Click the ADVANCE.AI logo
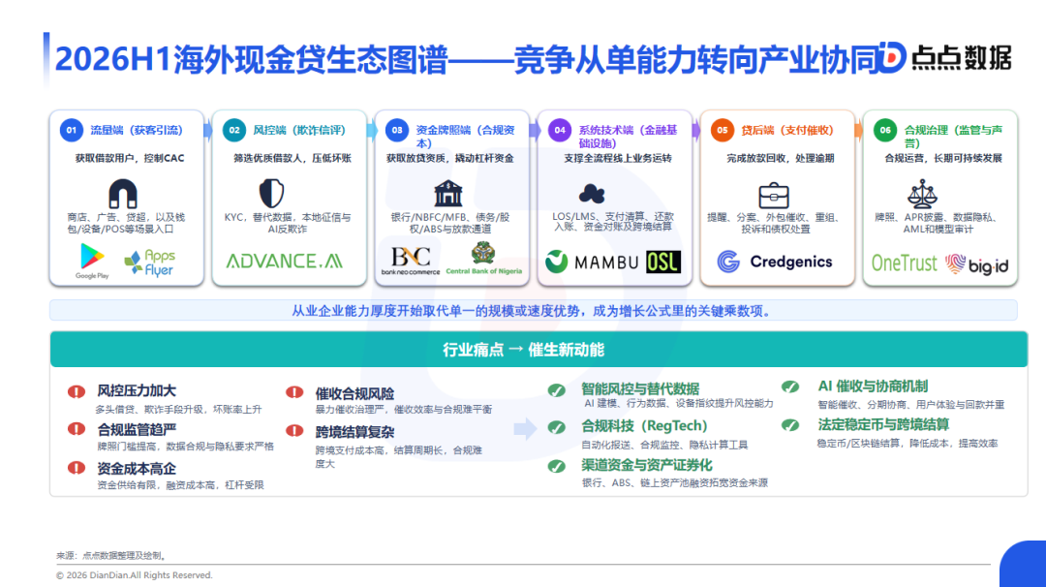This screenshot has height=587, width=1046. pos(284,261)
